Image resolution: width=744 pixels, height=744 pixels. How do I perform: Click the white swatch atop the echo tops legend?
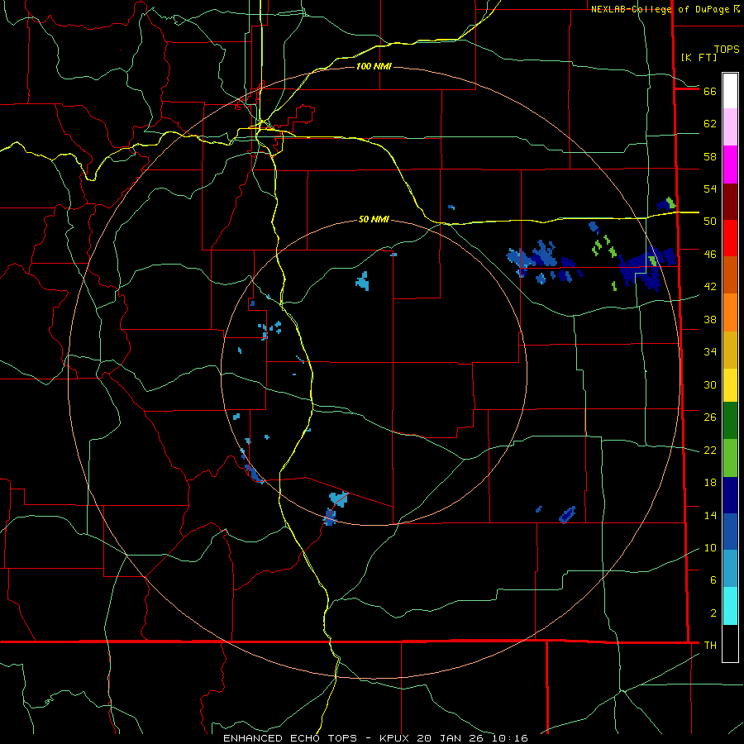click(730, 91)
